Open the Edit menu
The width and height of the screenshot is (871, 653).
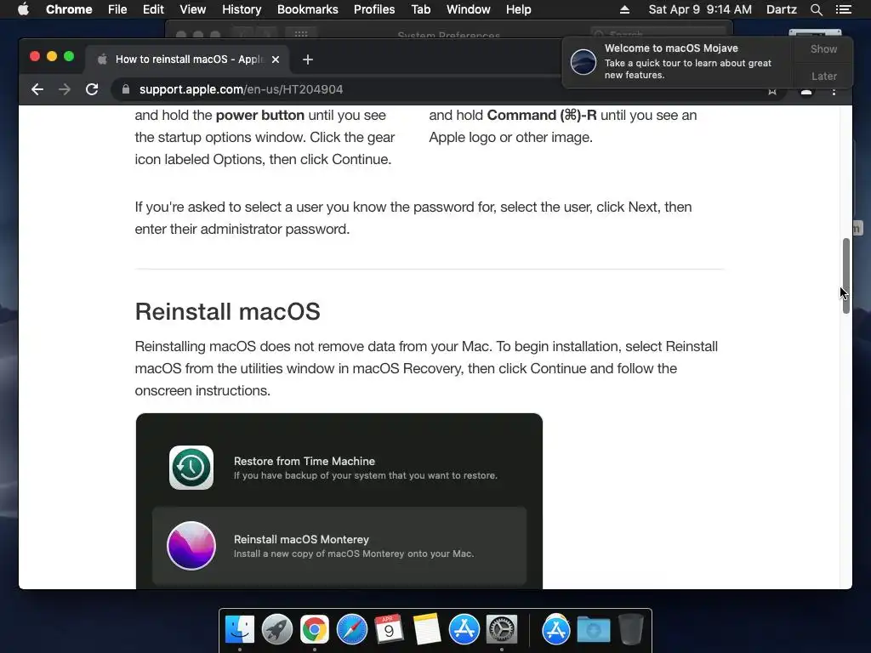tap(153, 9)
